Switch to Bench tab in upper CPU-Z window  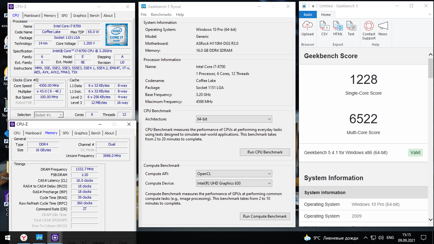tap(95, 16)
